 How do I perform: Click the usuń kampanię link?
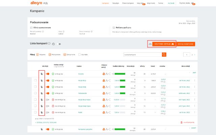click(189, 122)
